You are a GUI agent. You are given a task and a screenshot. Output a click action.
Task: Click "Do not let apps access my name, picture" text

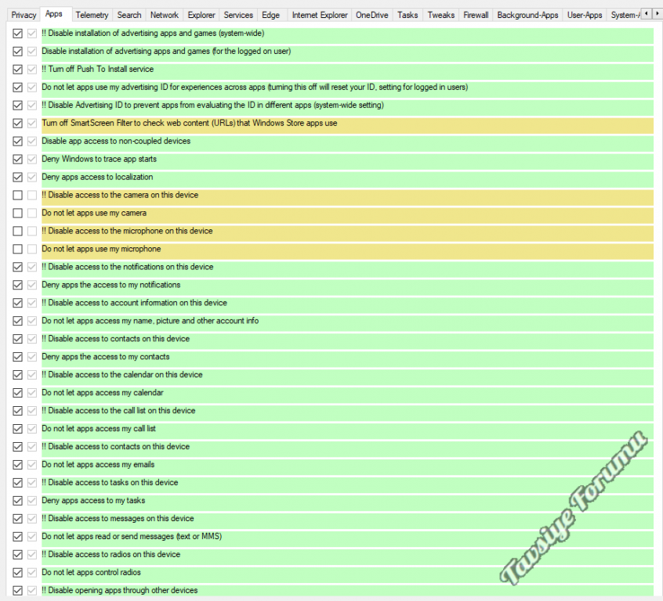pyautogui.click(x=150, y=321)
